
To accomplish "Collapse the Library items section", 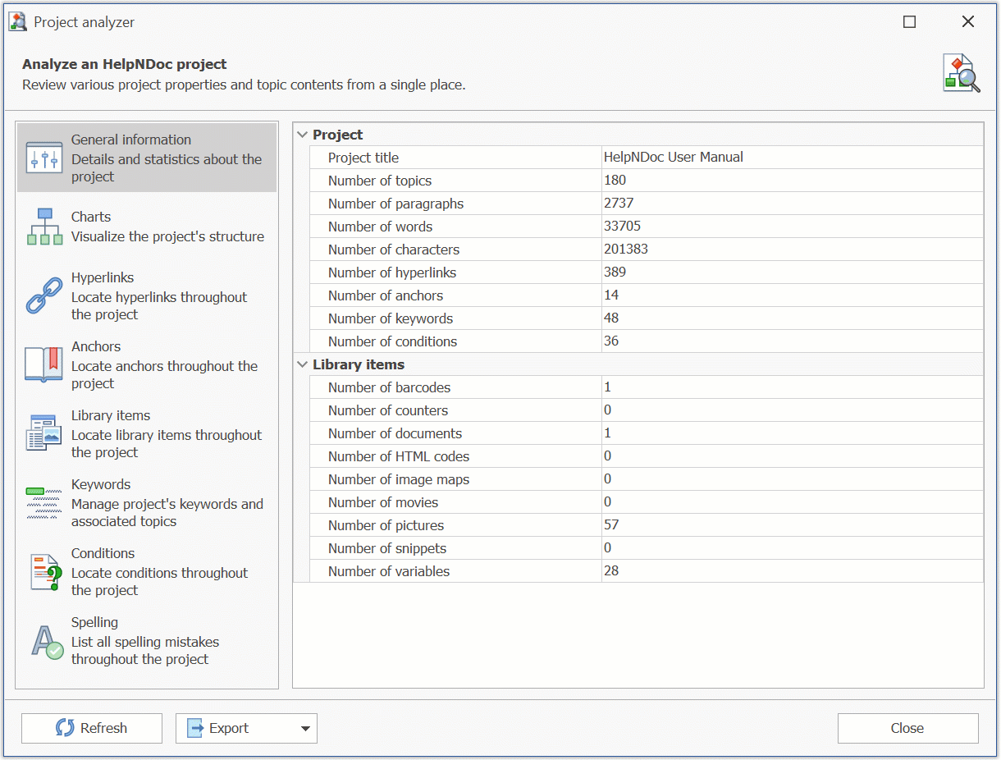I will coord(303,364).
